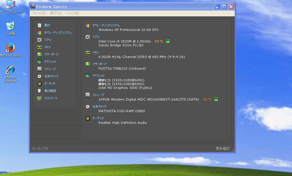Open the グラフィック monitor icon in sidebar
The height and width of the screenshot is (176, 292).
tap(39, 62)
